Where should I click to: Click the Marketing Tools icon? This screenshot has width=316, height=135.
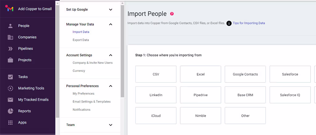pos(10,88)
